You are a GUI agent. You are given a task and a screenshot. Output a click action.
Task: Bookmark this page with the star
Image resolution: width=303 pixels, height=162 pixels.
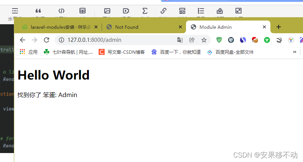(x=204, y=40)
